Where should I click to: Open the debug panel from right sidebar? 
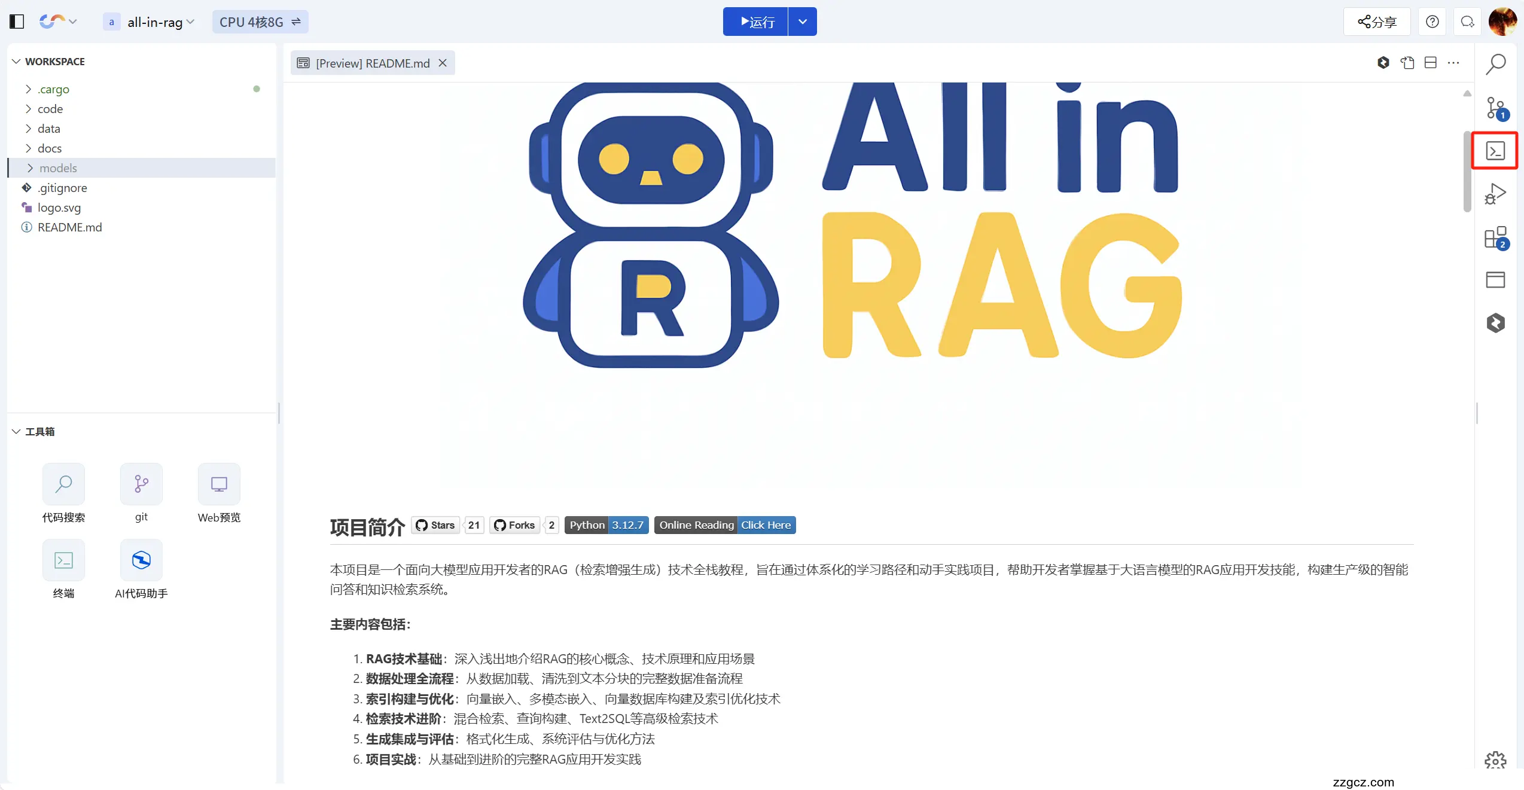tap(1495, 193)
